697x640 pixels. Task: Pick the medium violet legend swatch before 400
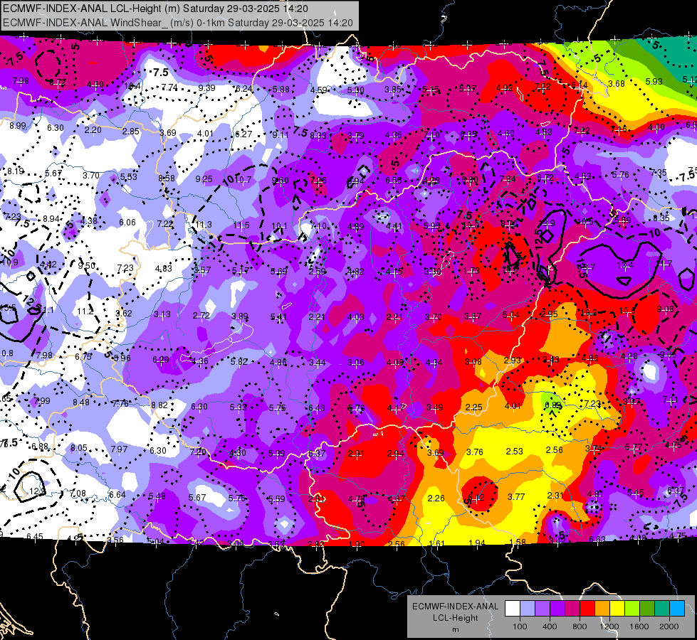click(543, 608)
